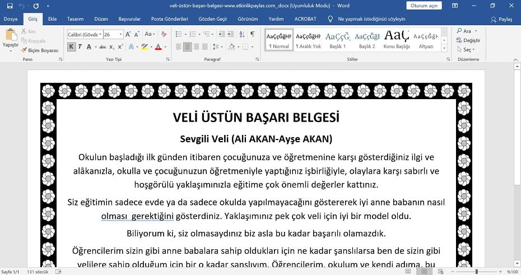Open line spacing dropdown

[x=217, y=47]
